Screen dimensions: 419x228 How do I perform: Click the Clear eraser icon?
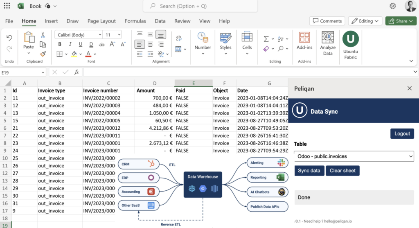coord(266,49)
